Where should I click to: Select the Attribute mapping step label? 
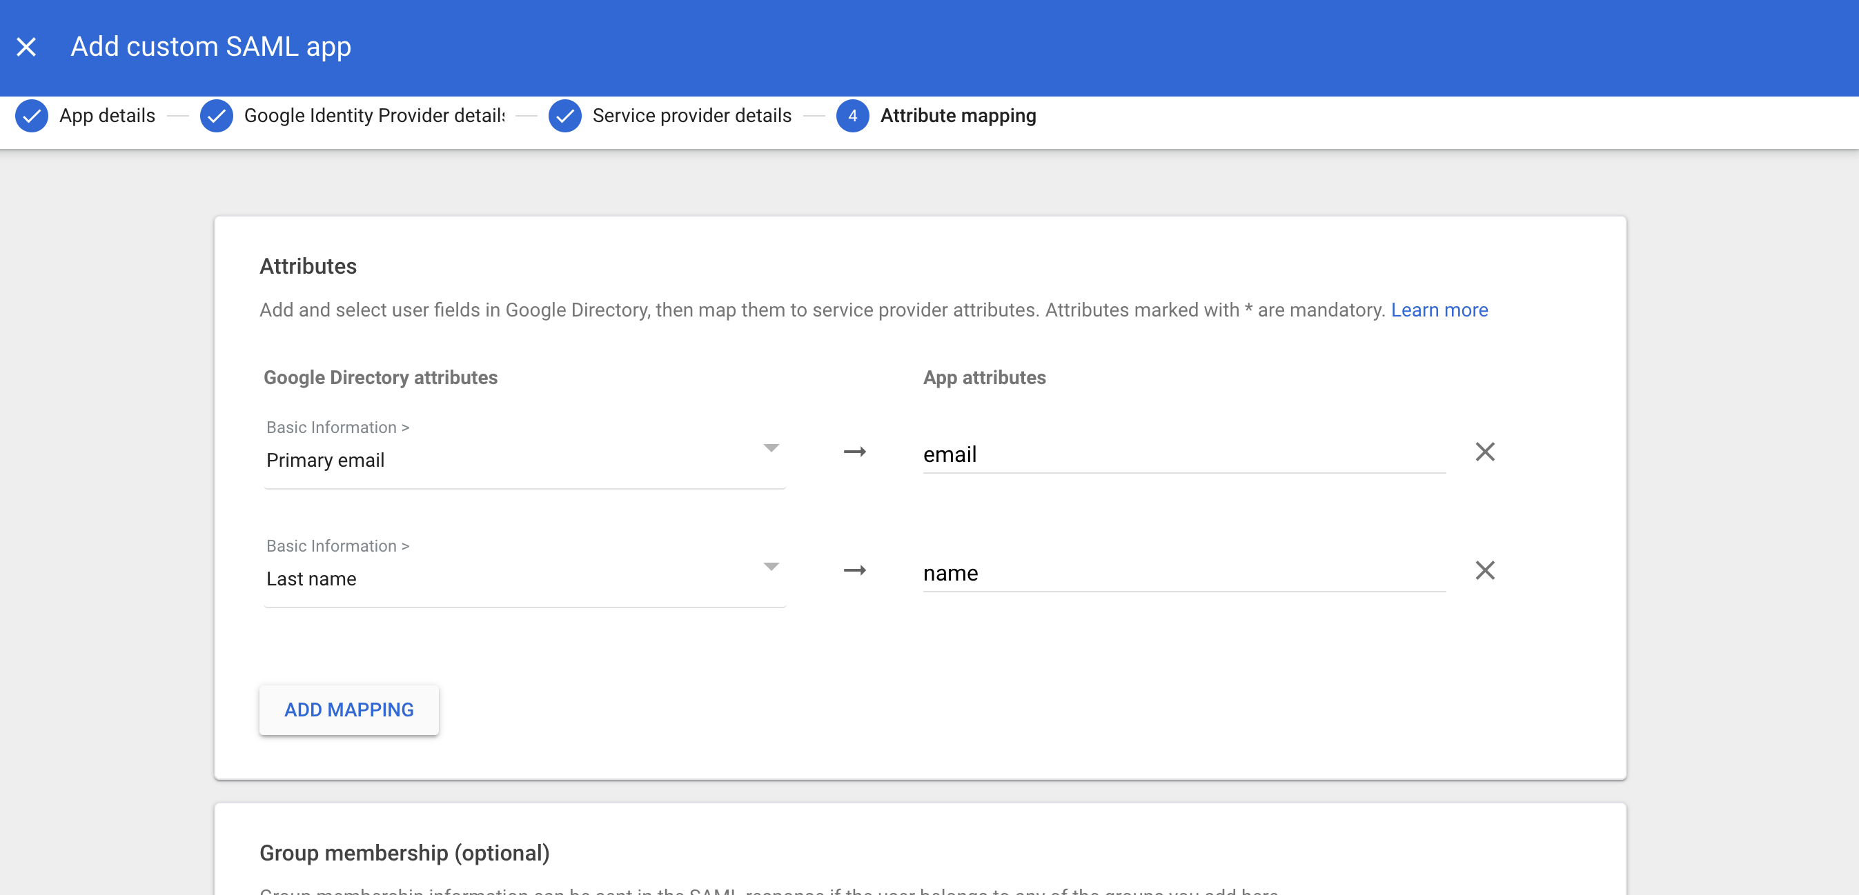pyautogui.click(x=958, y=115)
